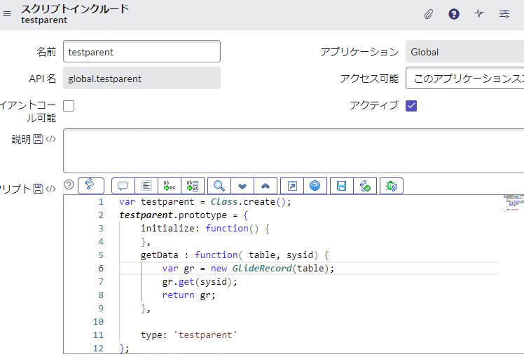Toggle comment on selected code
The image size is (524, 357).
click(123, 186)
